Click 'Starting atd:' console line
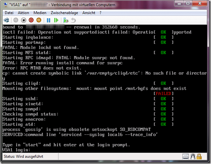 click(x=19, y=124)
